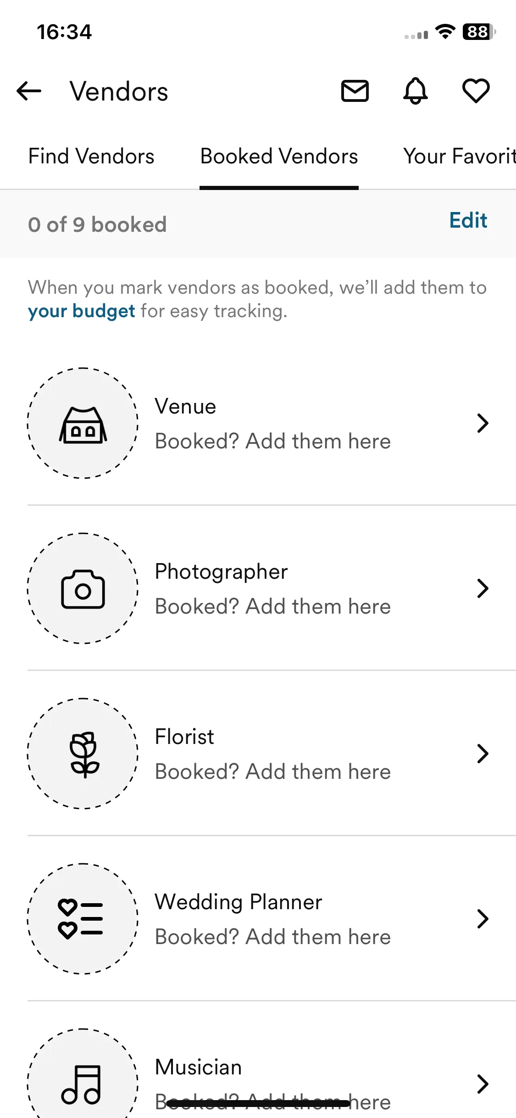Expand Venue row with chevron
516x1118 pixels.
tap(483, 423)
